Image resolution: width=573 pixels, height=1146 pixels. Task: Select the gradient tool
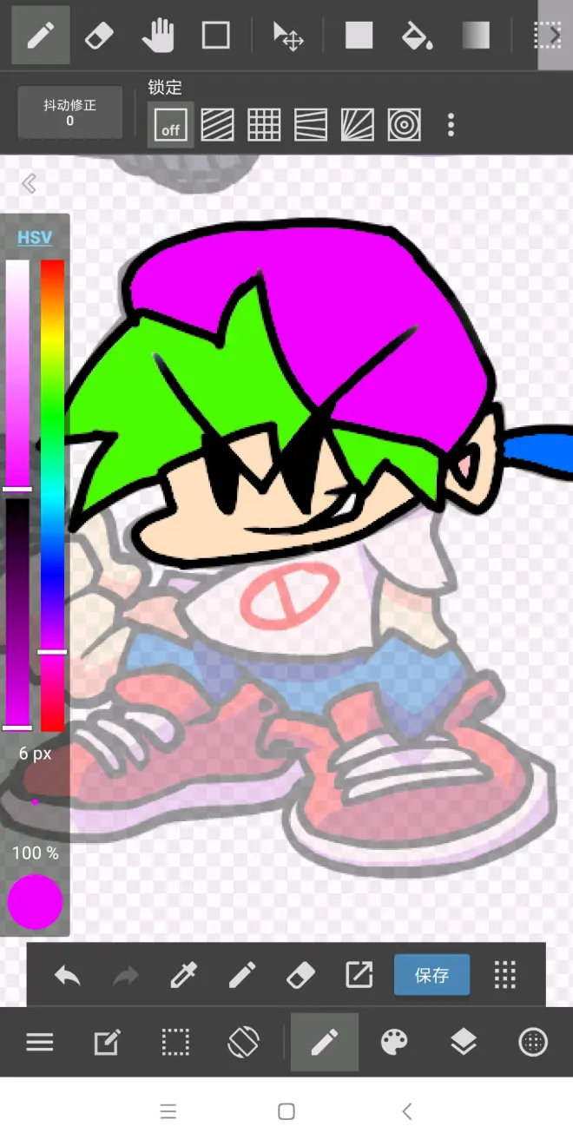point(475,36)
